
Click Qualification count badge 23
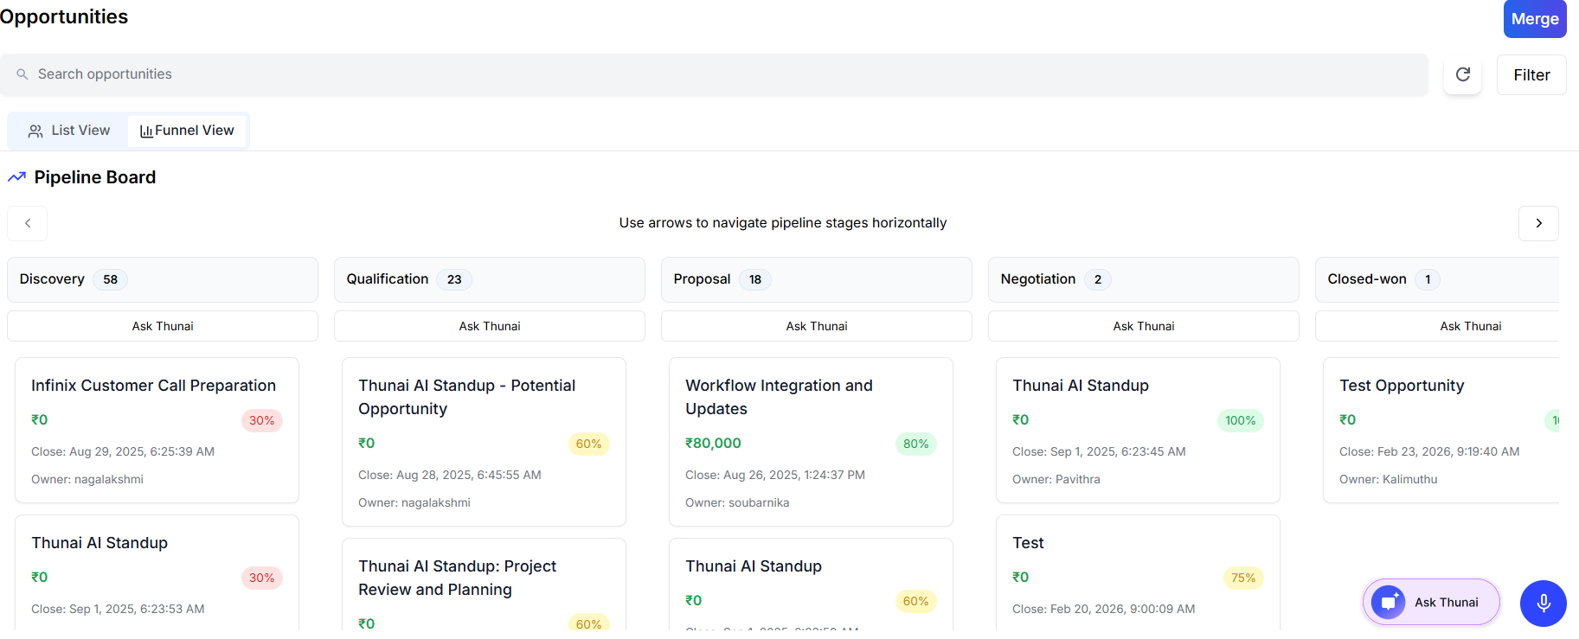coord(454,279)
